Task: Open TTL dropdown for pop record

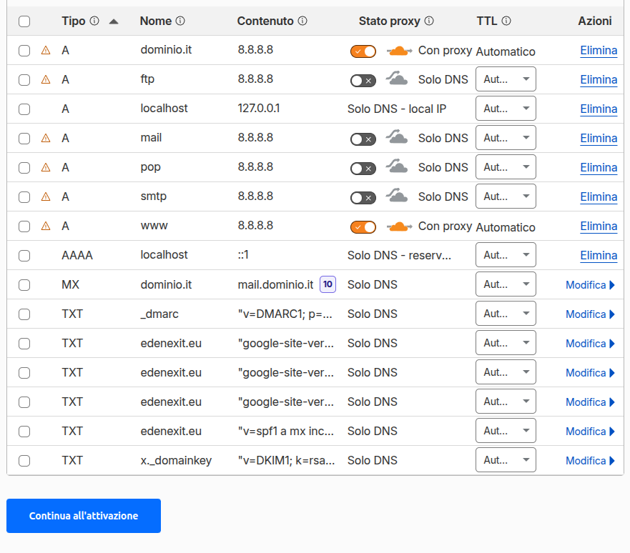Action: (x=506, y=167)
